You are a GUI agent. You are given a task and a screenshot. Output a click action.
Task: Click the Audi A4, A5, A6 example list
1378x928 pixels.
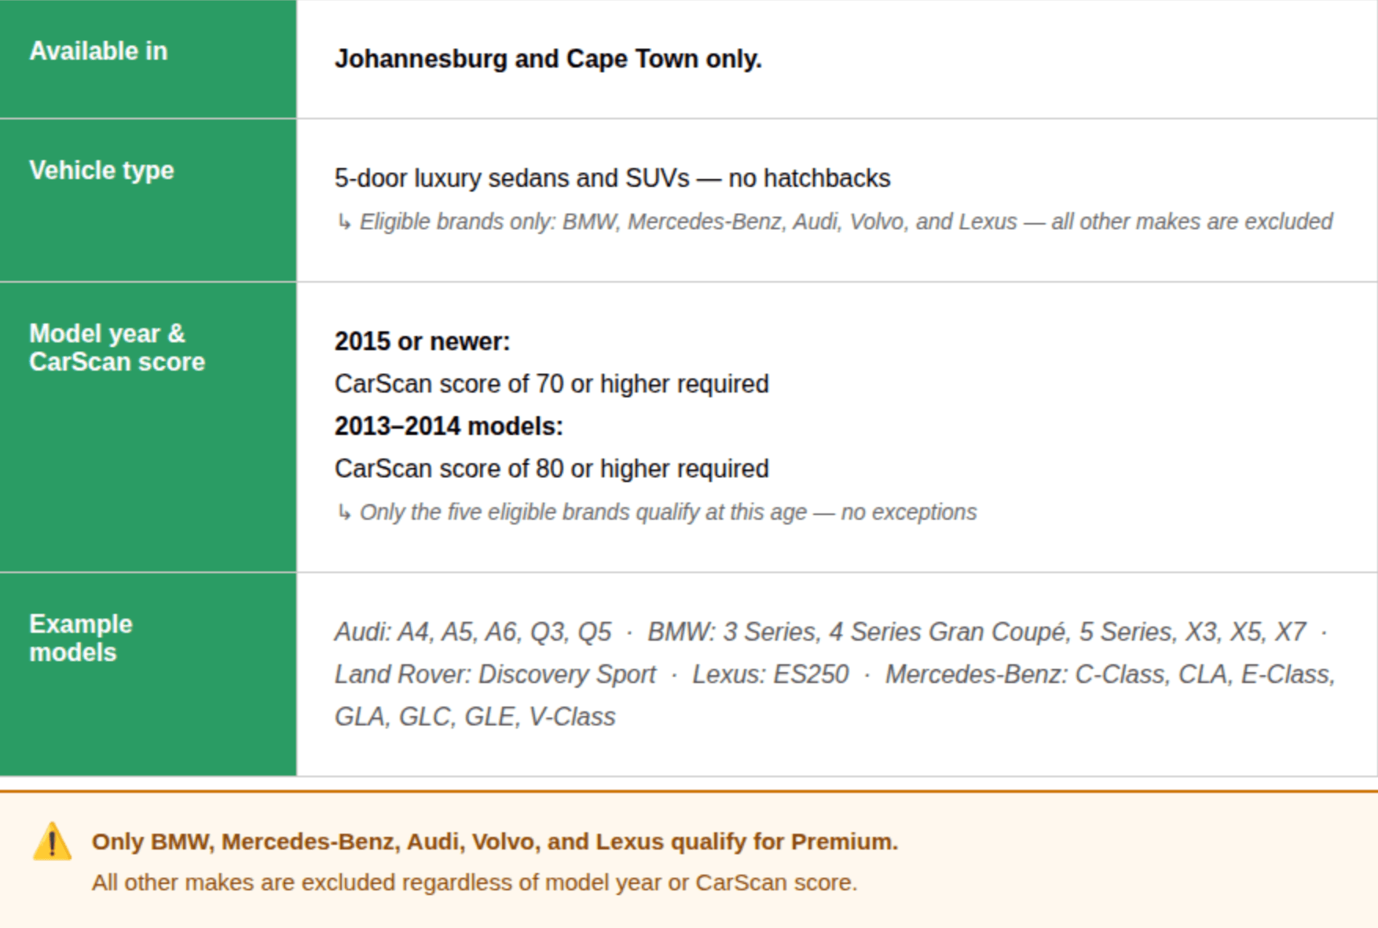(473, 632)
